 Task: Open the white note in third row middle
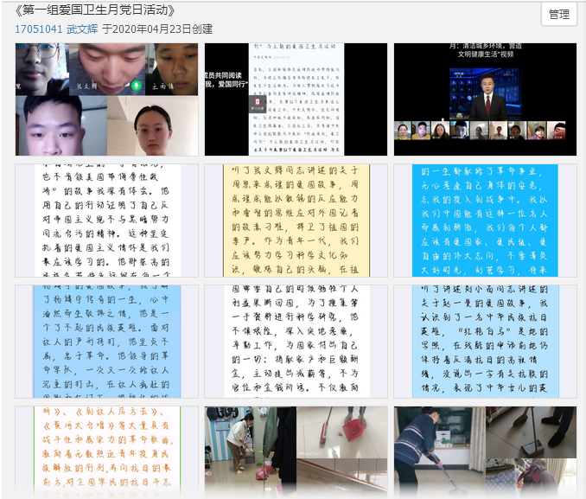point(296,342)
